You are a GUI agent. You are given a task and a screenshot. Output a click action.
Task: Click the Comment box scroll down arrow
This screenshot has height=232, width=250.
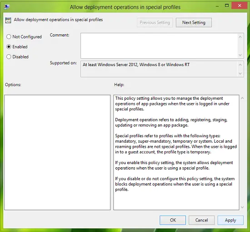[240, 55]
